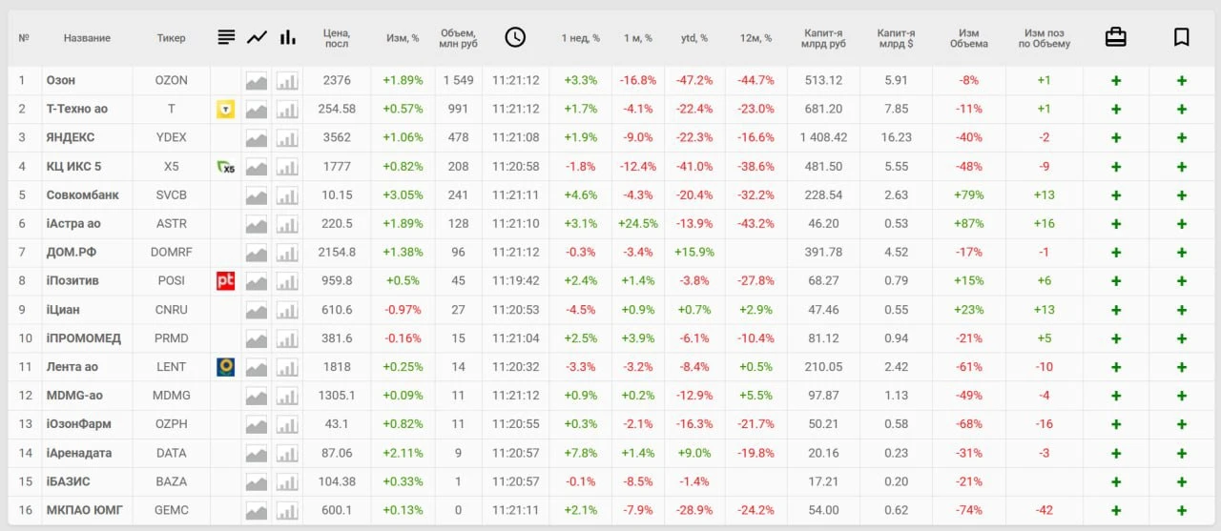Click capitalization value 1 408.42
The image size is (1221, 531).
824,138
